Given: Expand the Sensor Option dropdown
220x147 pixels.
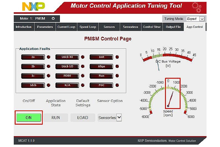Looking at the screenshot, I should (x=119, y=118).
